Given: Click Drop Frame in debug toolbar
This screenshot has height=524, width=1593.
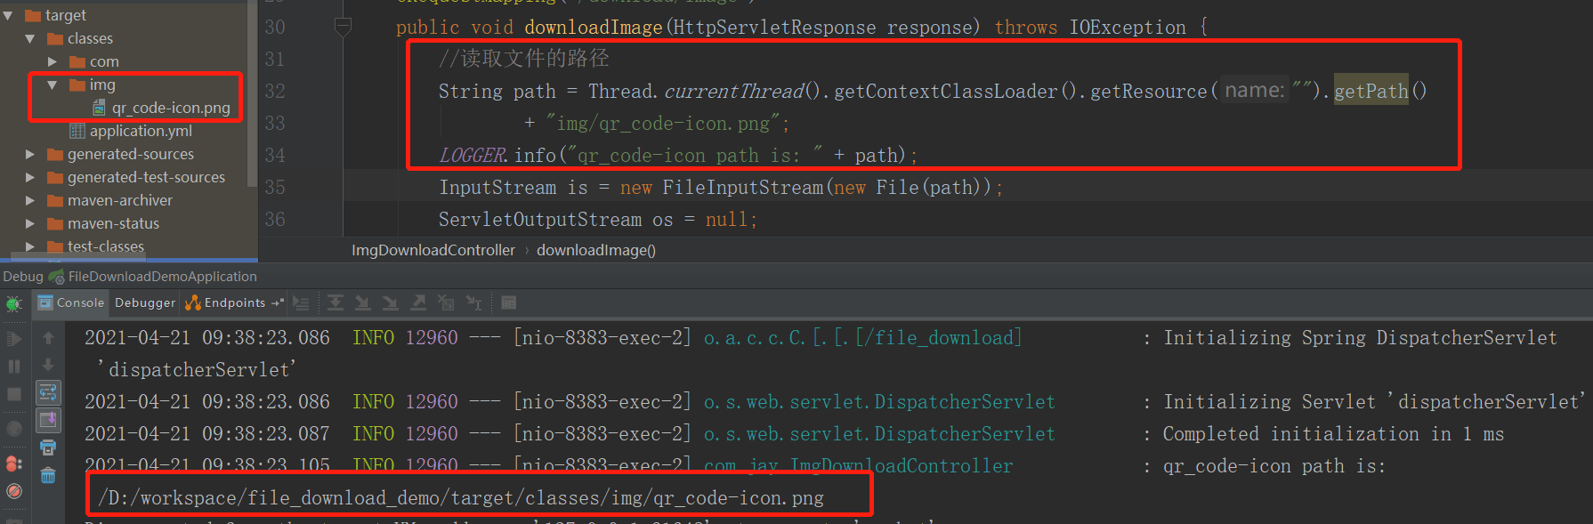Looking at the screenshot, I should tap(446, 303).
